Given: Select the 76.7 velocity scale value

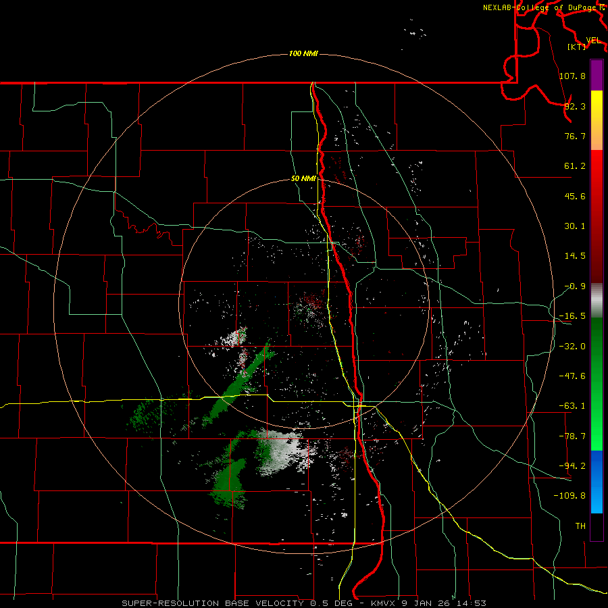Looking at the screenshot, I should (x=575, y=136).
